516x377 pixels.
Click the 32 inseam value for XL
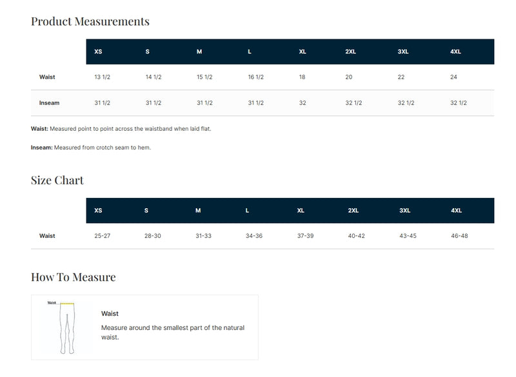click(x=303, y=103)
